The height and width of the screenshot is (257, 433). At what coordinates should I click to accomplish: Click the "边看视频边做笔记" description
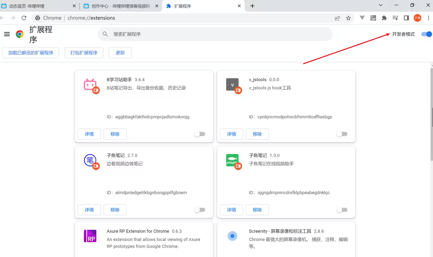[x=124, y=163]
